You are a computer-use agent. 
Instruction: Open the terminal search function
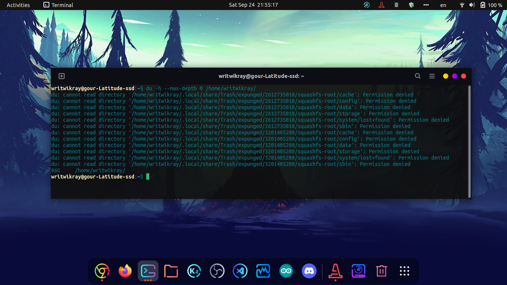[418, 76]
